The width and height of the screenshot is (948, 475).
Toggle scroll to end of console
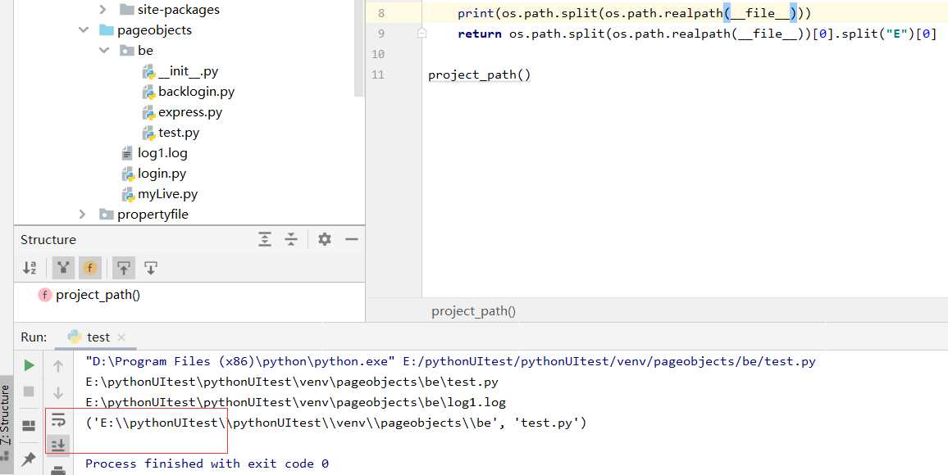58,446
